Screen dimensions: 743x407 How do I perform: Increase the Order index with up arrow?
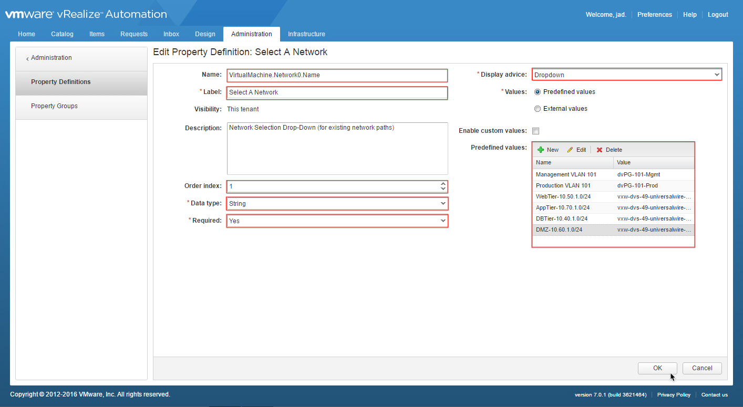(443, 183)
